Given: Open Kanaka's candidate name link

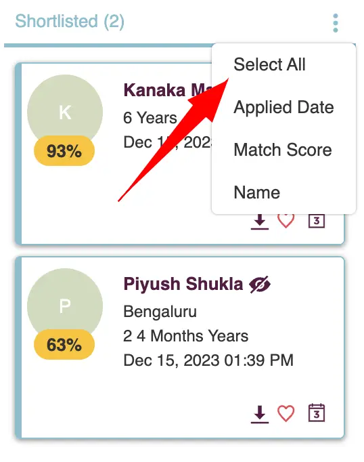Looking at the screenshot, I should point(167,90).
